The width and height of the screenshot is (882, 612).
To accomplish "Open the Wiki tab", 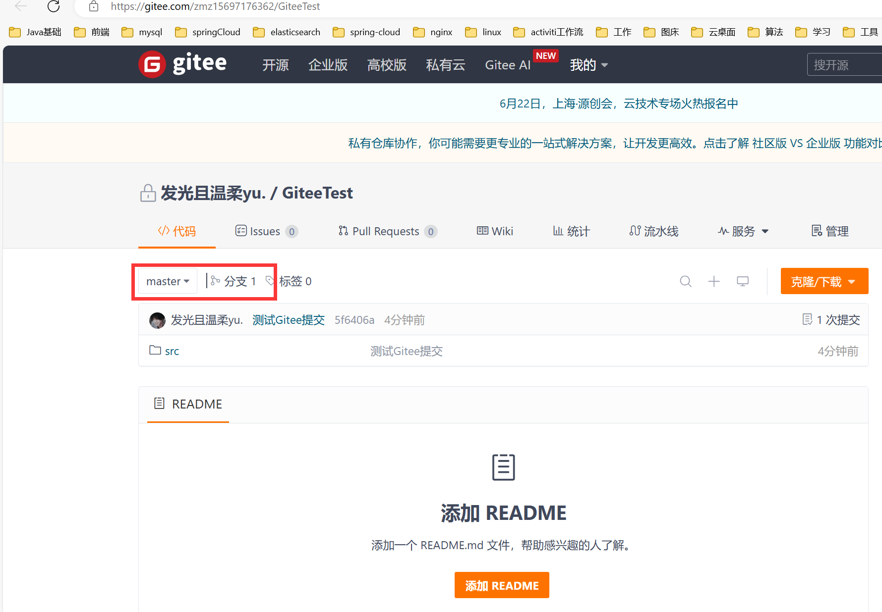I will [x=495, y=231].
